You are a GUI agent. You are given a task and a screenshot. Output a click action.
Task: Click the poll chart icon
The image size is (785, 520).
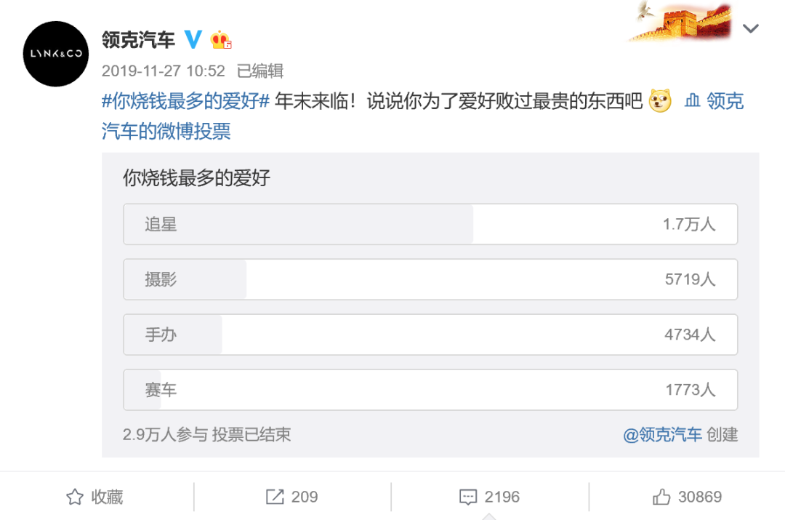tap(693, 102)
